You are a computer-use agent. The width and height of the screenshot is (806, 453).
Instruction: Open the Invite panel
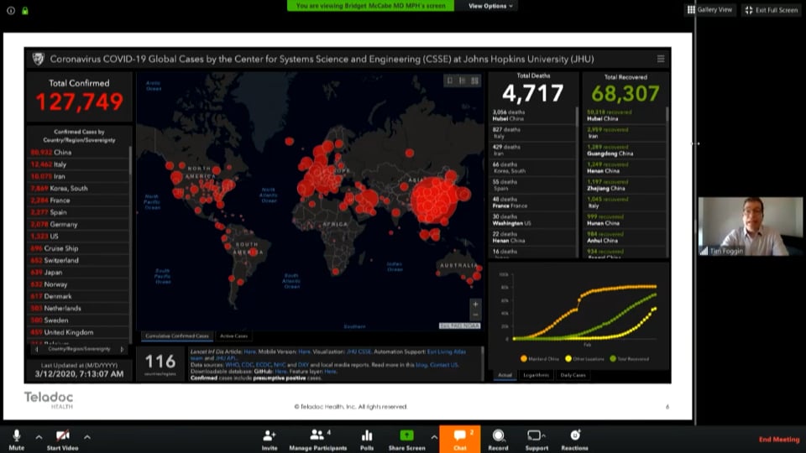point(270,440)
